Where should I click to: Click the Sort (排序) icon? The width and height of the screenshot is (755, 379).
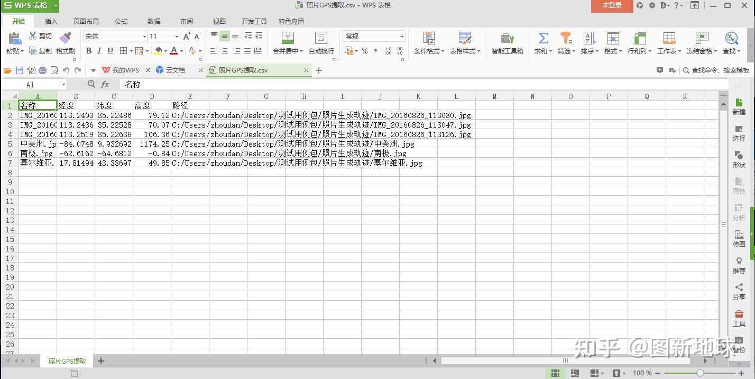click(589, 38)
